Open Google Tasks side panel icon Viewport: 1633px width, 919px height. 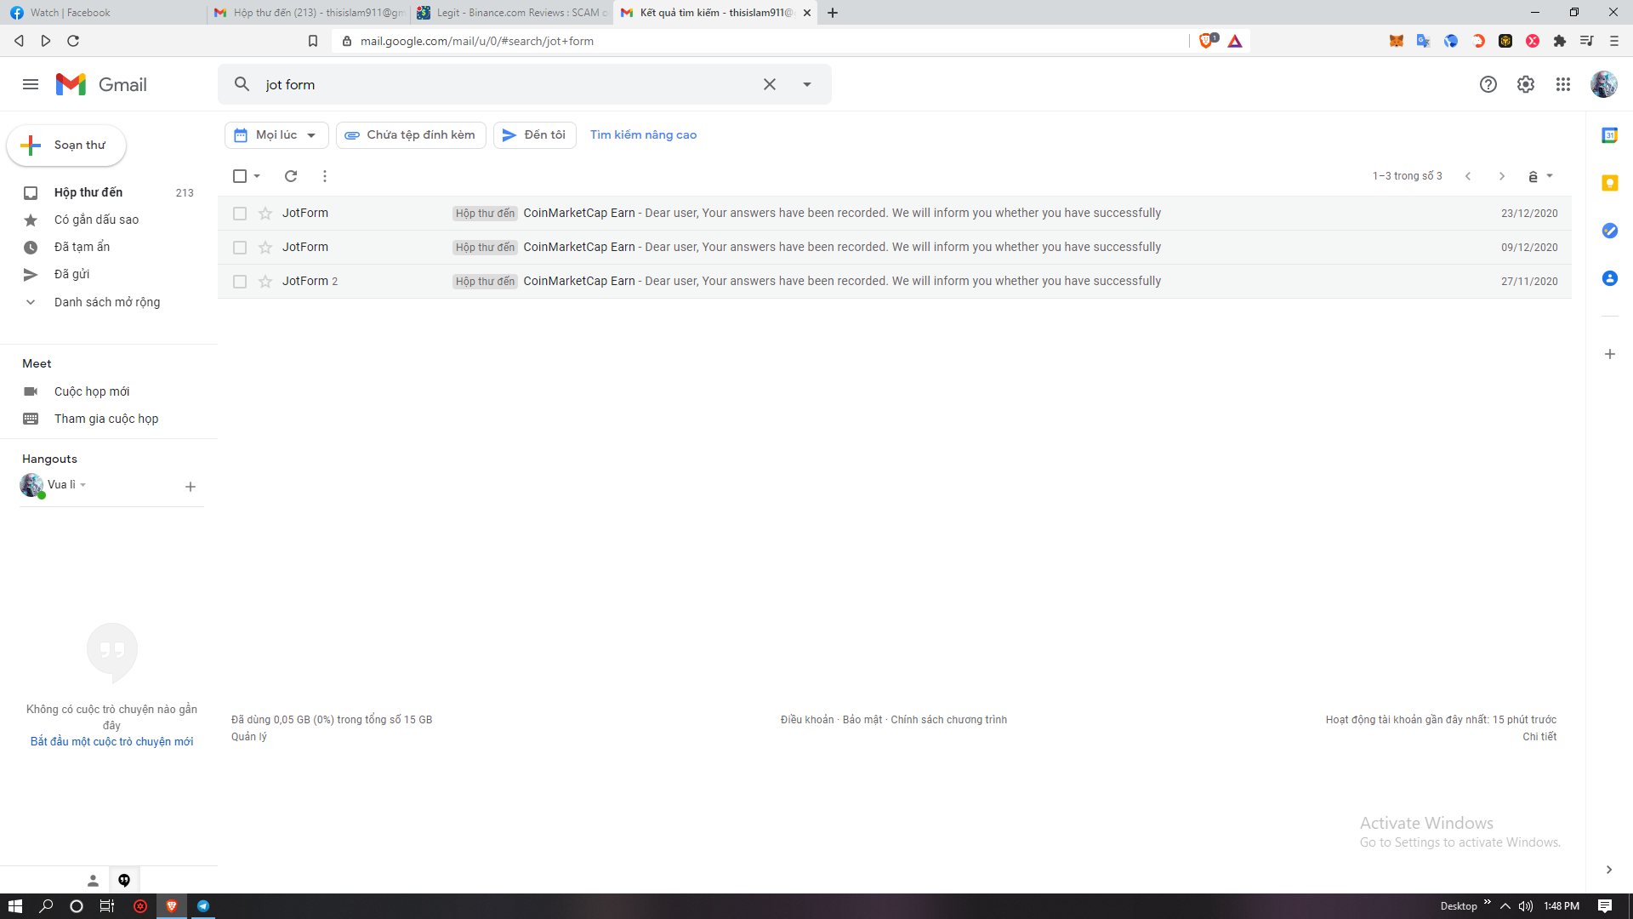click(x=1609, y=231)
